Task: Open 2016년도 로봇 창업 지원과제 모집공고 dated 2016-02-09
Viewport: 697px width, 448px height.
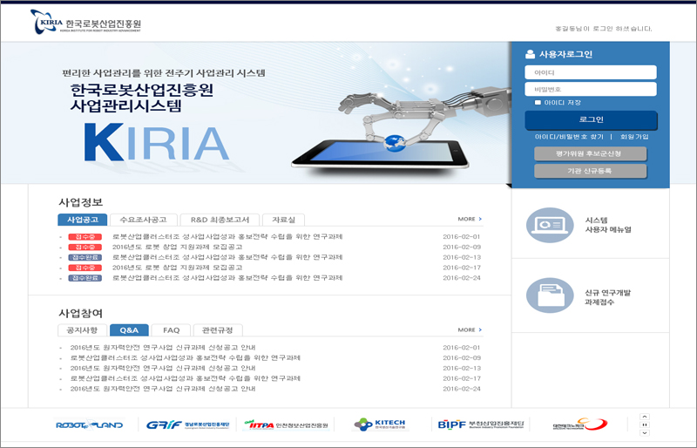Action: (x=177, y=247)
